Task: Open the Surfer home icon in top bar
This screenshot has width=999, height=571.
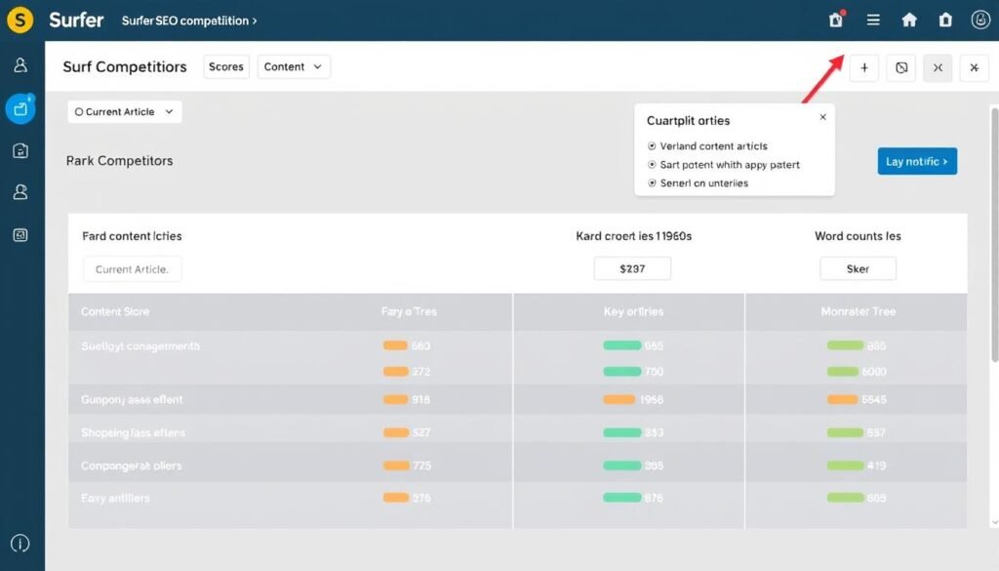Action: pyautogui.click(x=908, y=20)
